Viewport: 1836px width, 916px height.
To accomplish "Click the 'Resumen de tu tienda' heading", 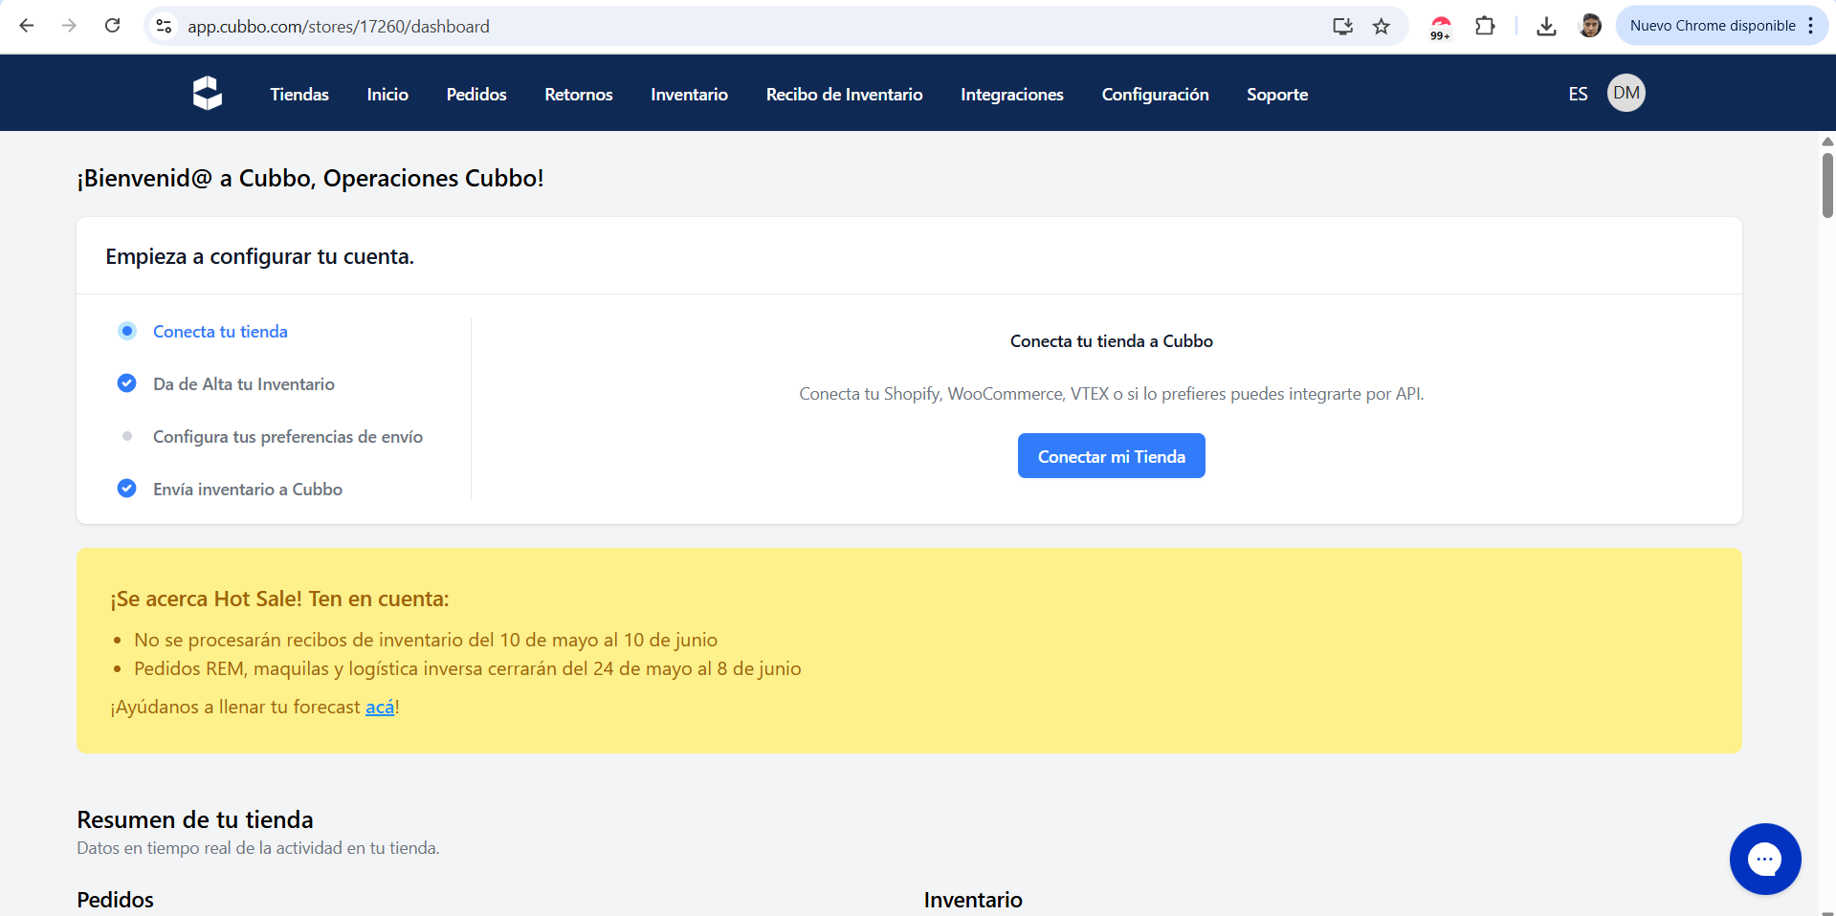I will coord(195,819).
